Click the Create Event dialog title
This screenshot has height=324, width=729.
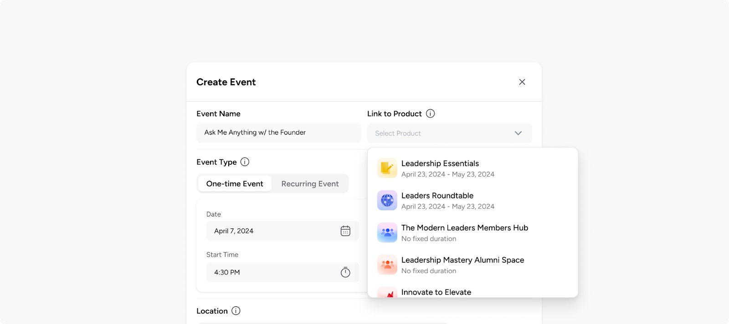(x=226, y=82)
